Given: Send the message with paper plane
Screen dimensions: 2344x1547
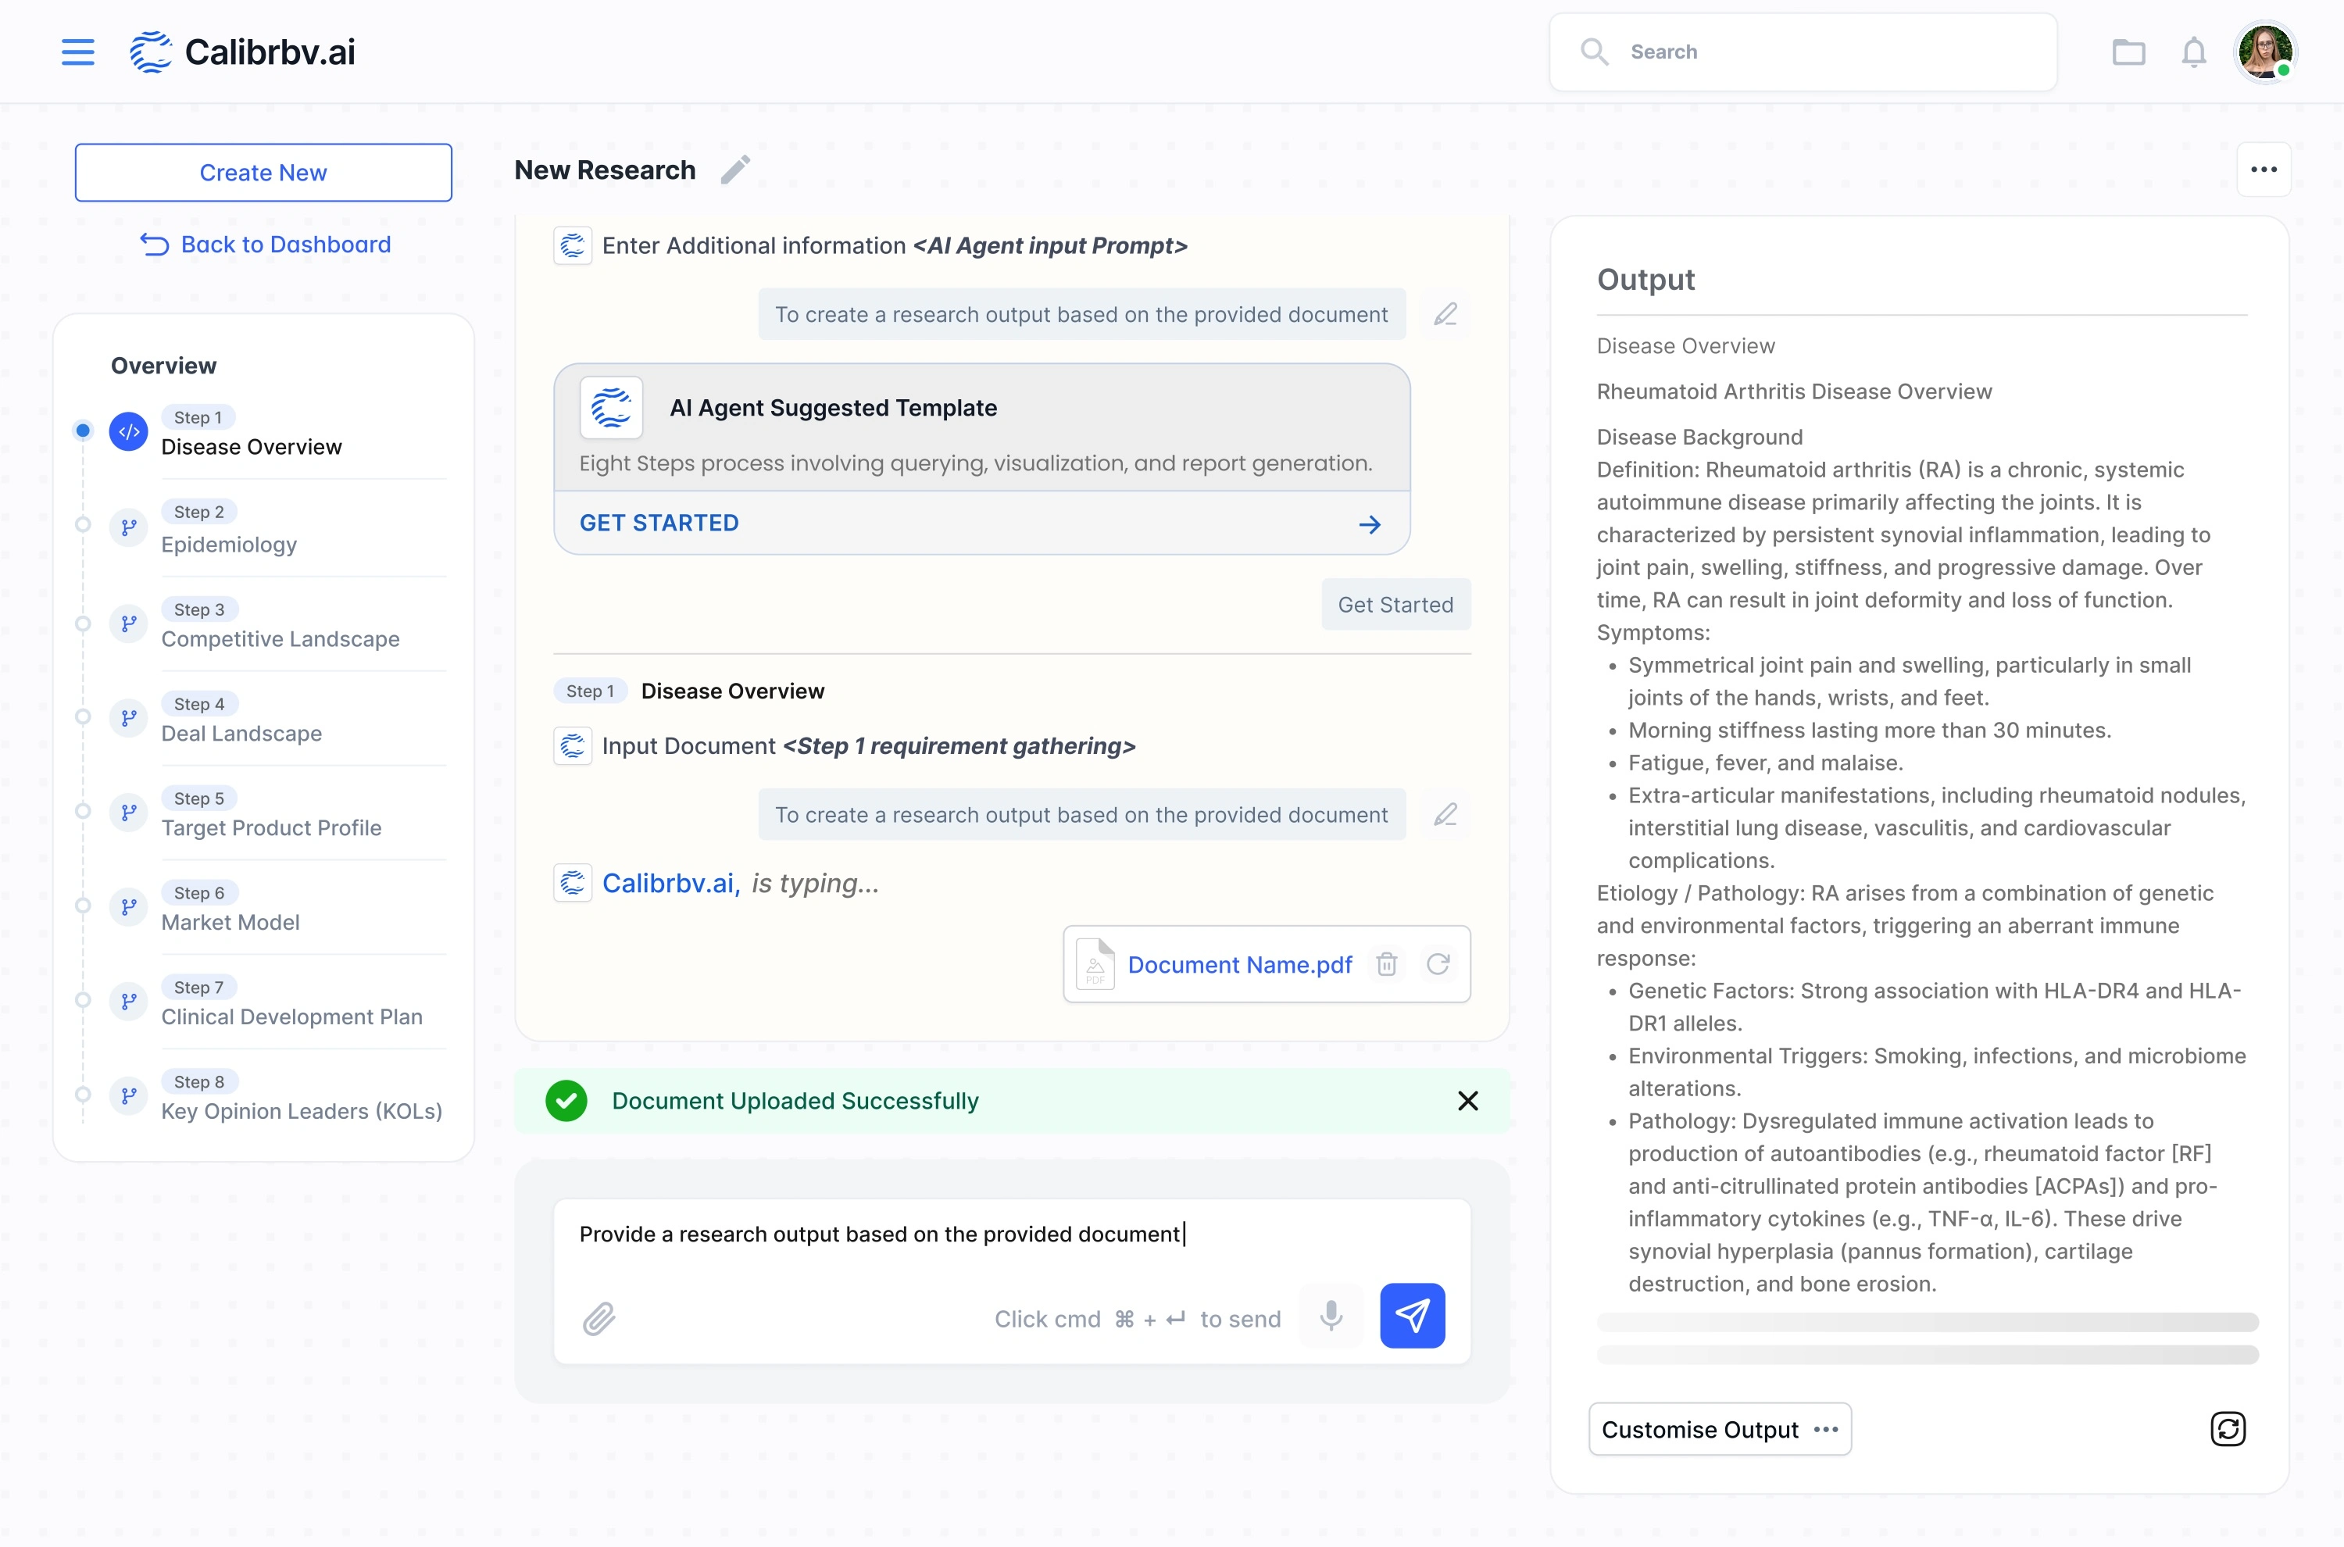Looking at the screenshot, I should tap(1412, 1315).
